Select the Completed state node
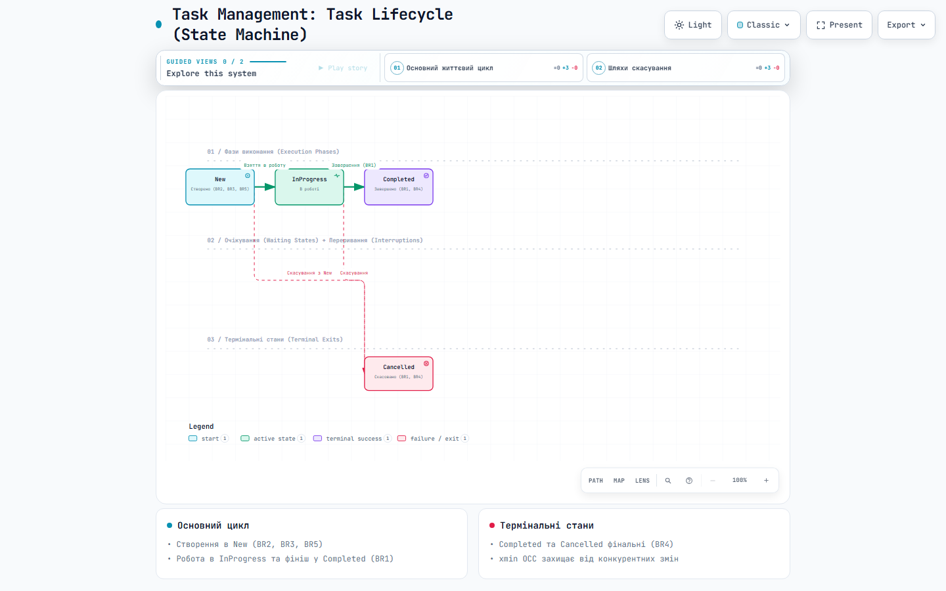This screenshot has height=591, width=946. tap(399, 187)
